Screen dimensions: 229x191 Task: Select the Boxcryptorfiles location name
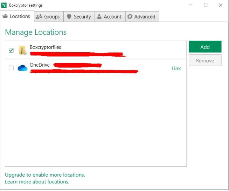pos(46,47)
